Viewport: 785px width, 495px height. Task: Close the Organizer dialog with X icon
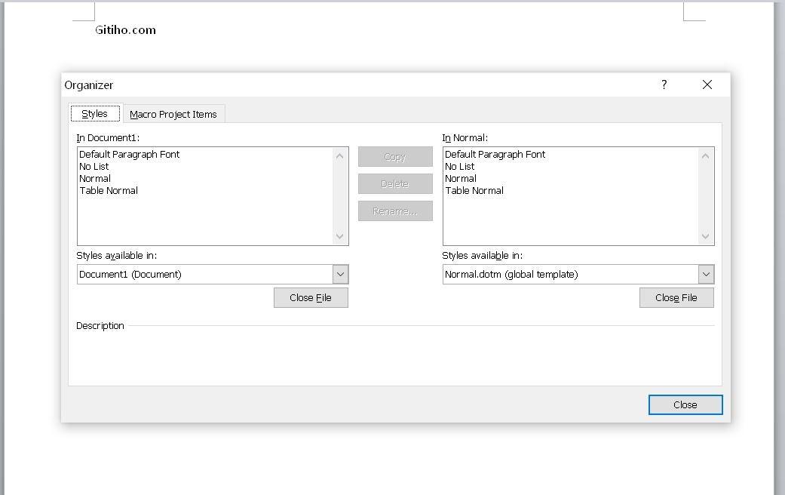tap(707, 85)
